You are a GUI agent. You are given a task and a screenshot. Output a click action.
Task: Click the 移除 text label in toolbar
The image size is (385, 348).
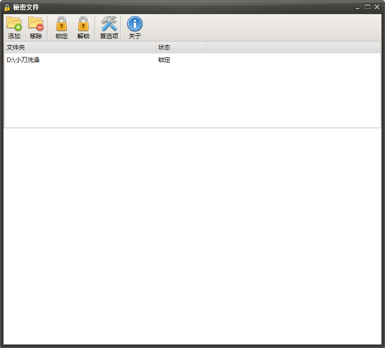tap(36, 36)
